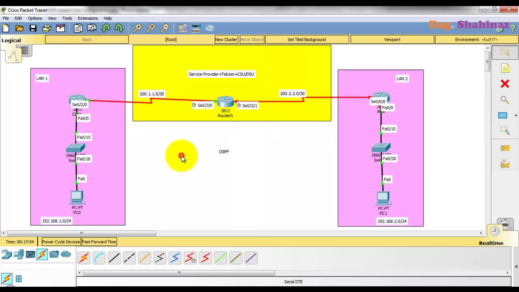Select Miscellaneous folder category icon

[x=54, y=254]
